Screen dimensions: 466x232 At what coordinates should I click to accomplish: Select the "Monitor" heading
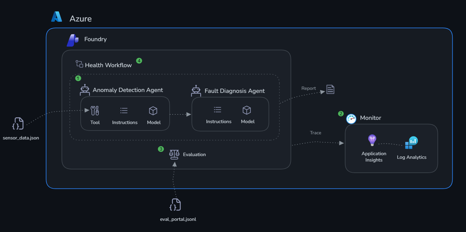(371, 118)
